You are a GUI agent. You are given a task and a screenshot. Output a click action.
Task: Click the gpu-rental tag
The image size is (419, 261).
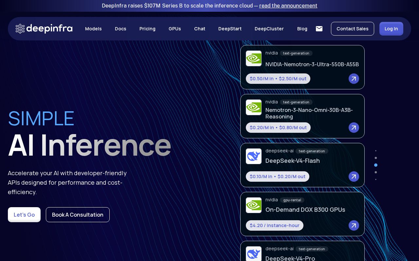[x=292, y=200]
